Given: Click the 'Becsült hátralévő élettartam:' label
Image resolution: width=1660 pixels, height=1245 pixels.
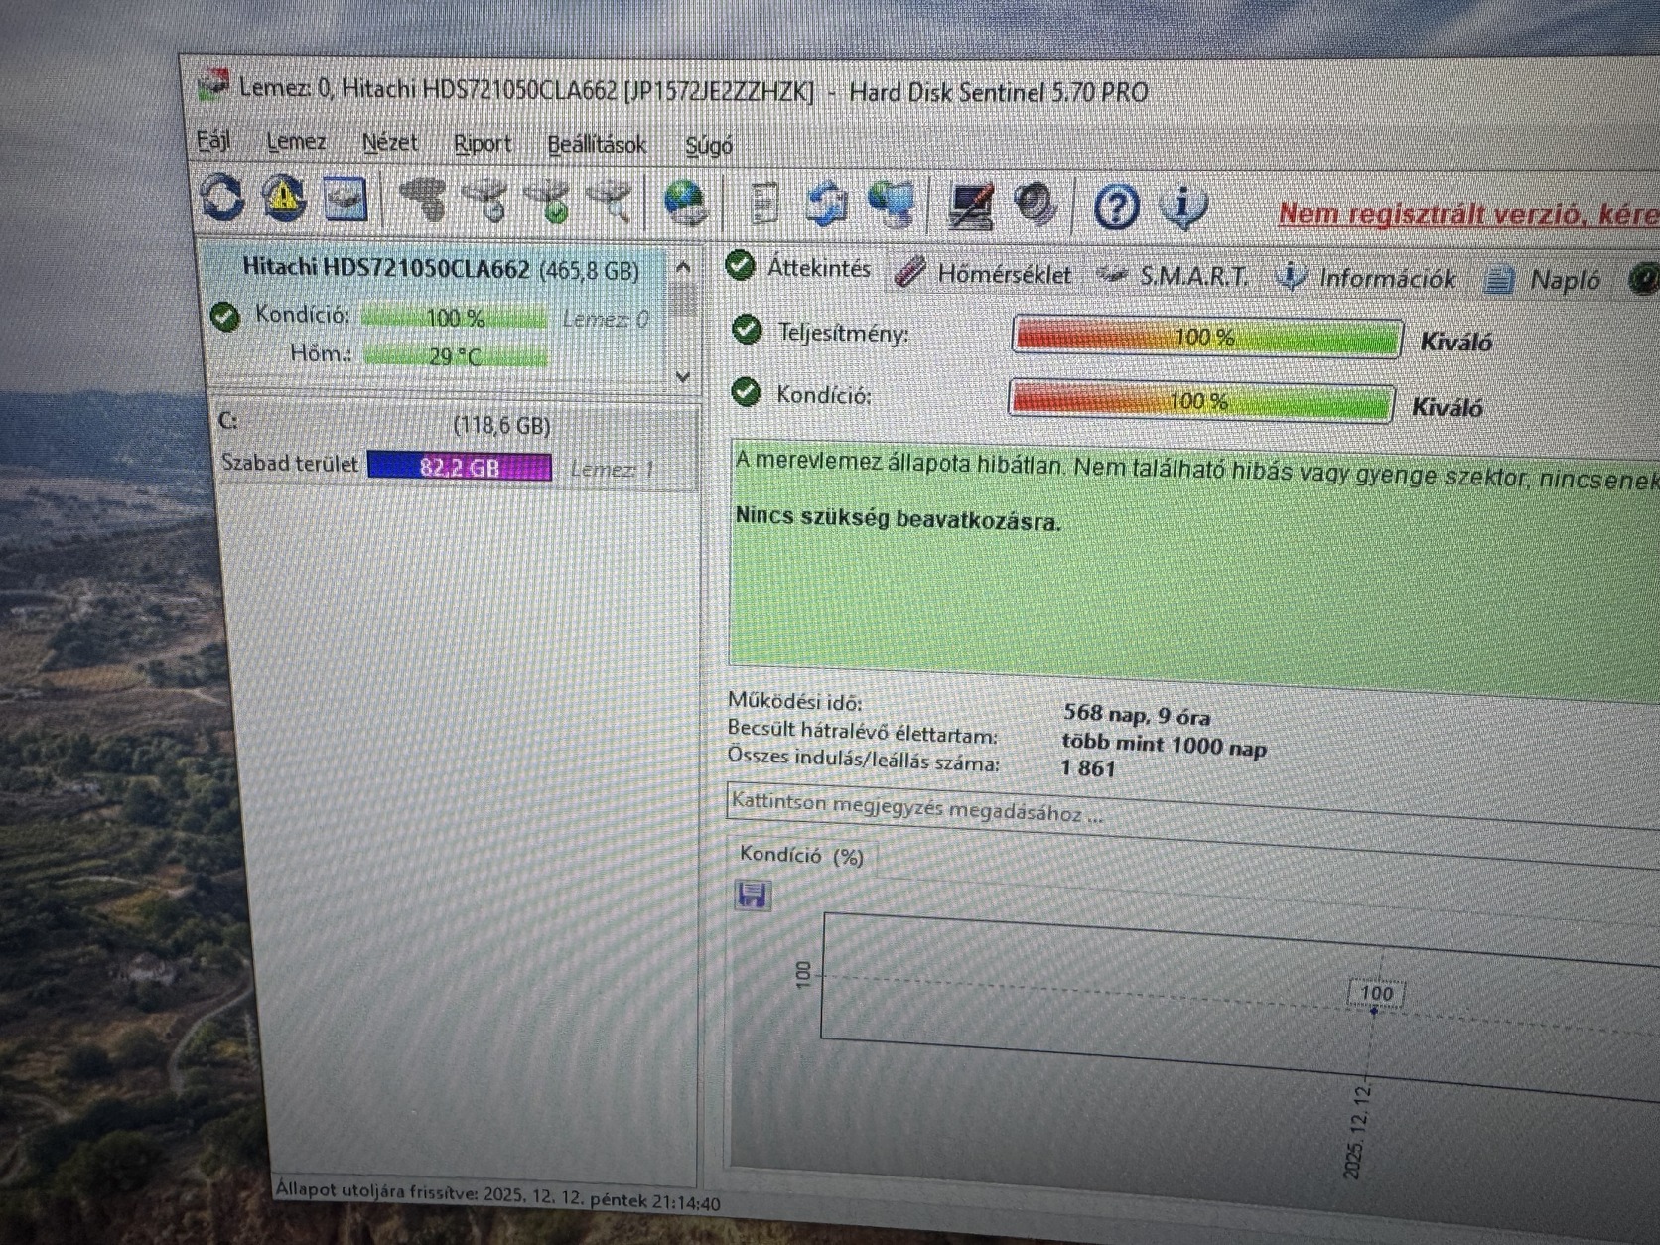Looking at the screenshot, I should (862, 731).
